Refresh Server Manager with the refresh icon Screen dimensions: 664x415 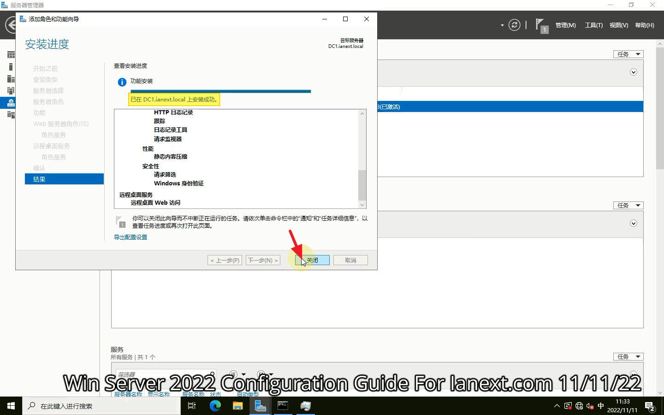514,25
